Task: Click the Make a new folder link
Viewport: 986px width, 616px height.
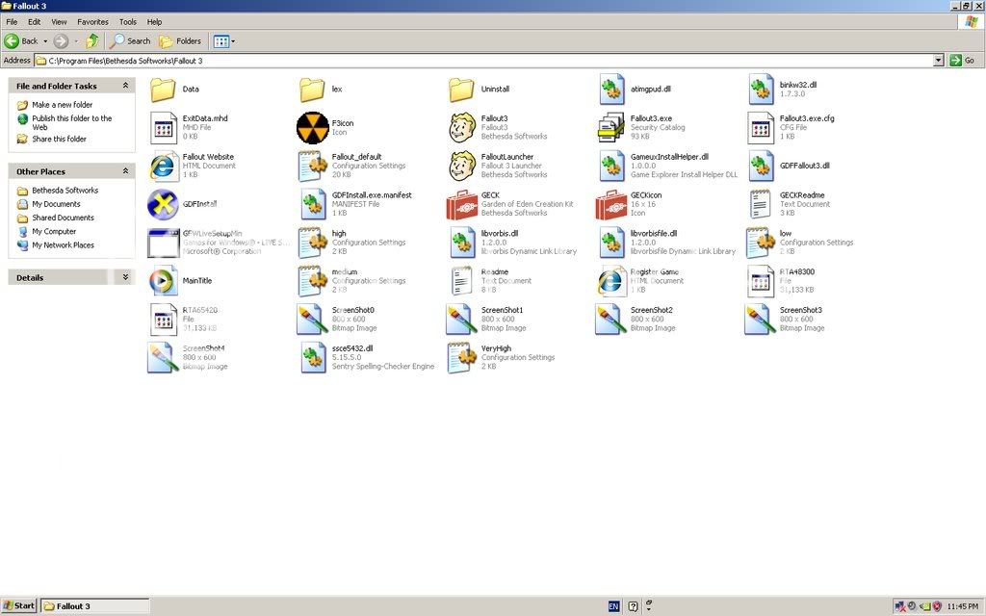Action: pos(62,105)
